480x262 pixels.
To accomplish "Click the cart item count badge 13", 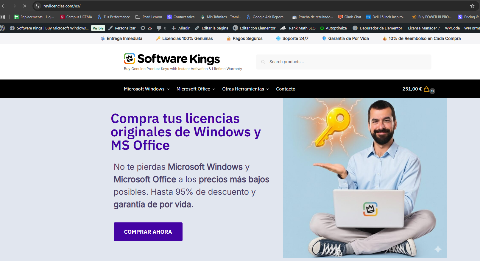I will pos(432,91).
